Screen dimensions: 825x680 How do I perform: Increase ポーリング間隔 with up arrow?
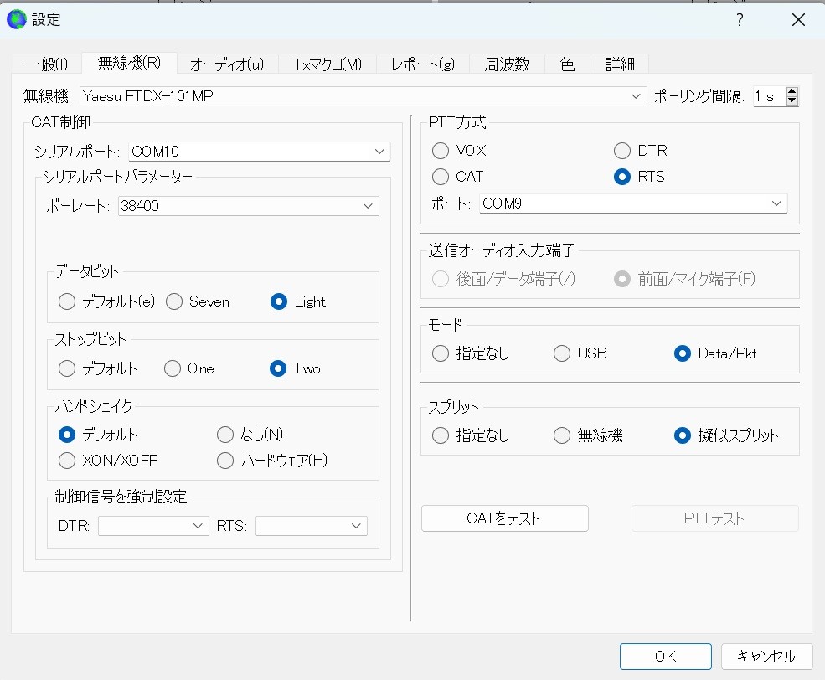791,91
